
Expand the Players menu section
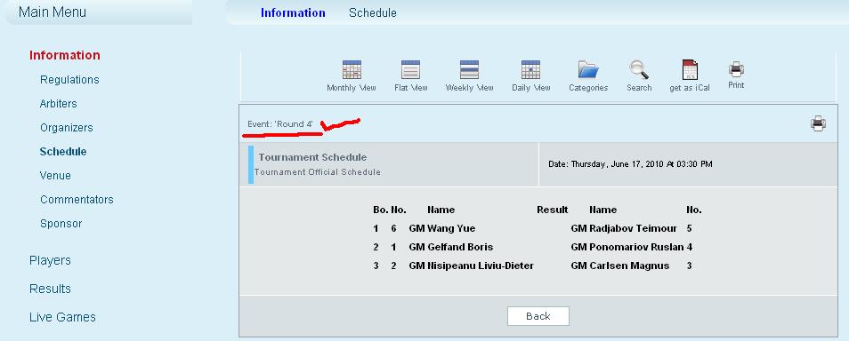pos(50,260)
